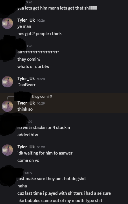Click the "come on vc" message
128x204 pixels.
(28, 160)
